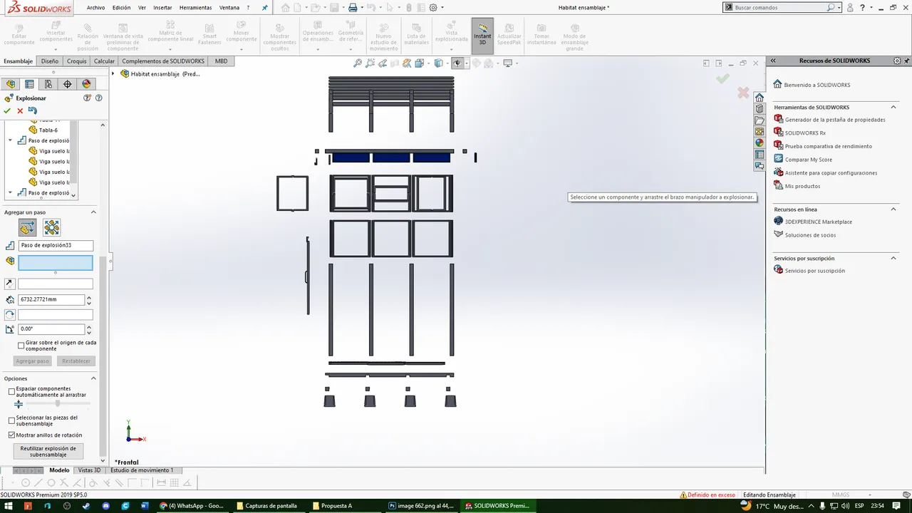The width and height of the screenshot is (912, 513).
Task: Click the rotation angle field 0.00°
Action: click(51, 328)
